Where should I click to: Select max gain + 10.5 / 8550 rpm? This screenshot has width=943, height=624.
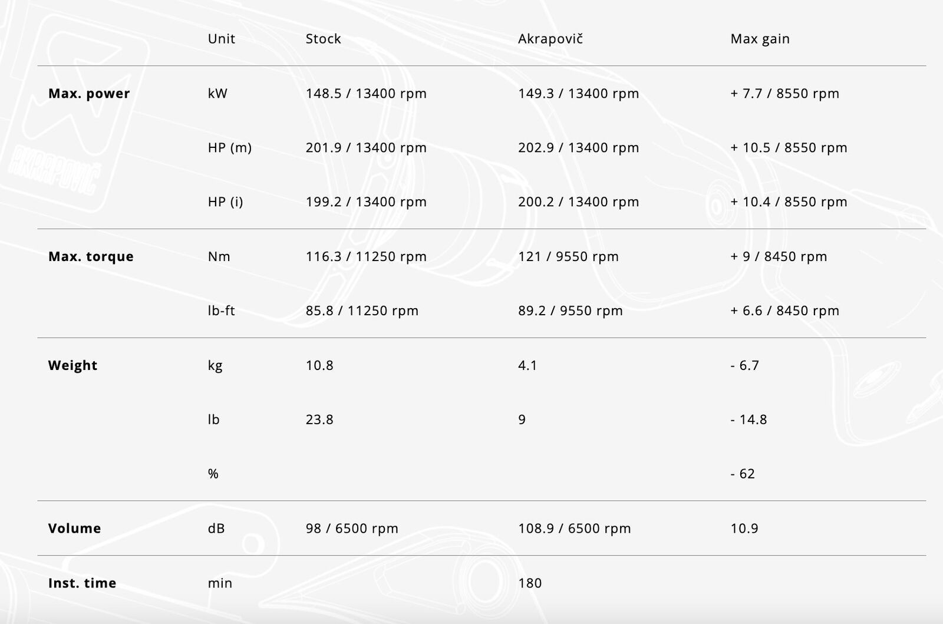click(x=789, y=148)
